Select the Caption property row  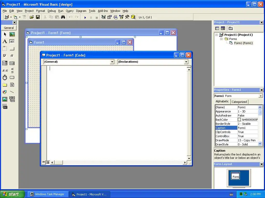tap(237, 128)
